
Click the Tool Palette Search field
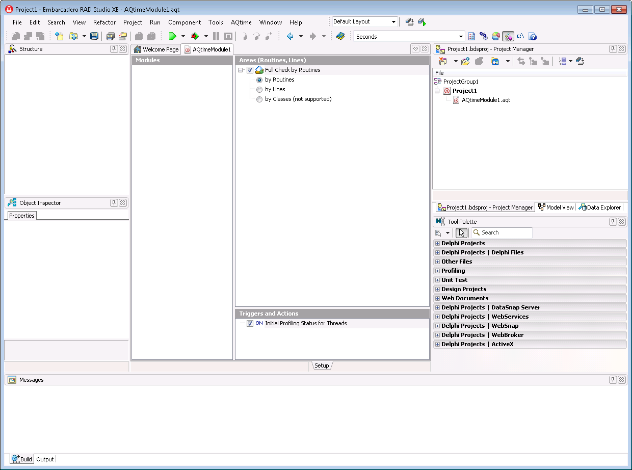pos(502,233)
